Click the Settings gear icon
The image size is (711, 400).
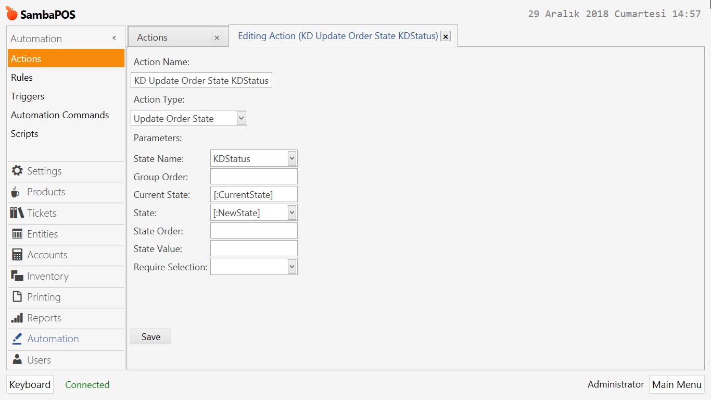pos(17,171)
